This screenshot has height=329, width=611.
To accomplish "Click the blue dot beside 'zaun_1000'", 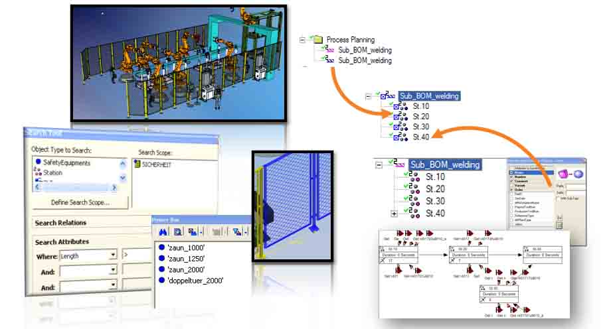I will tap(161, 246).
